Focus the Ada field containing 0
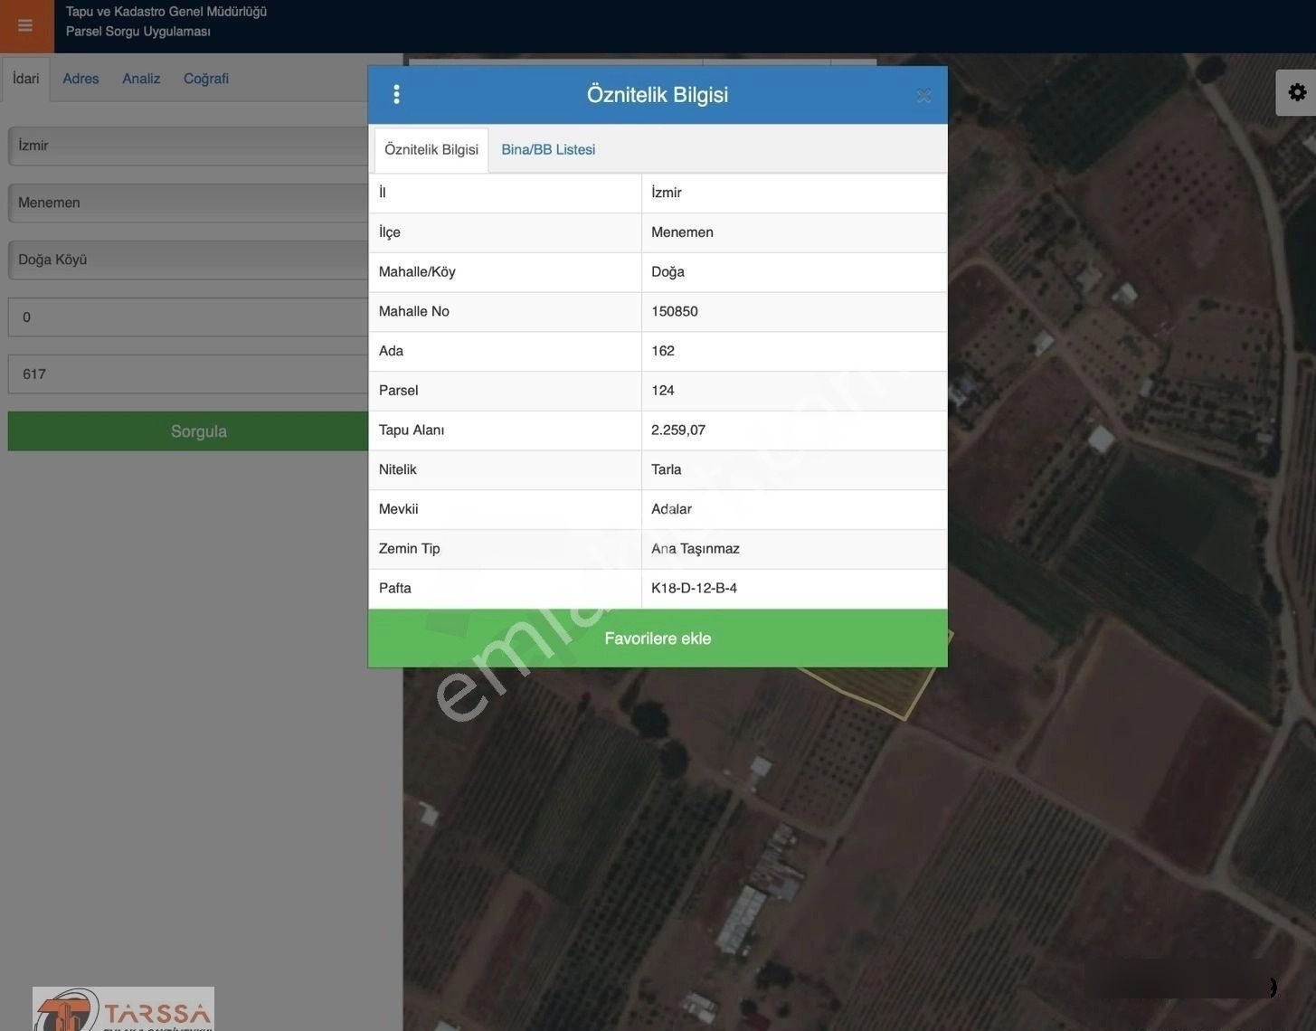Image resolution: width=1316 pixels, height=1031 pixels. [190, 317]
